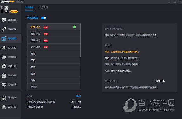Open 云顶工具 sidebar menu label

point(12,107)
